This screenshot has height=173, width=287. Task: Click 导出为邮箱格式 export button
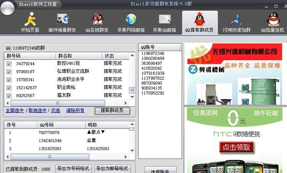(112, 168)
